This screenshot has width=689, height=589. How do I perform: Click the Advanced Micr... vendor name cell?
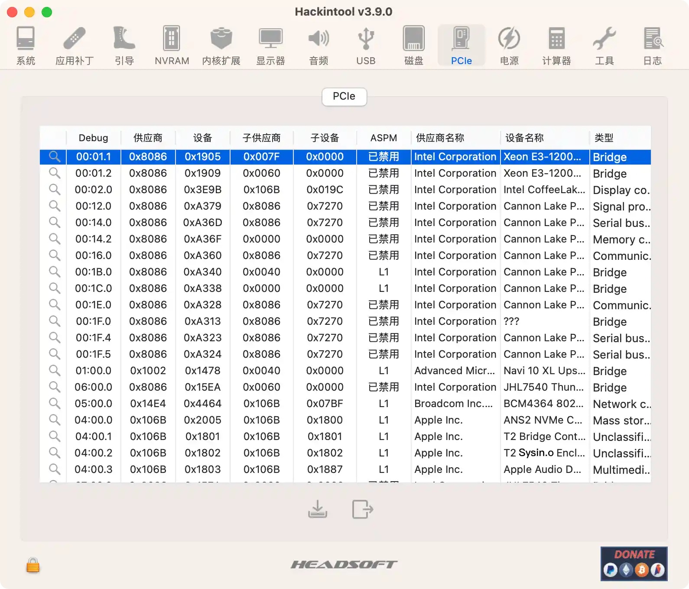click(455, 370)
